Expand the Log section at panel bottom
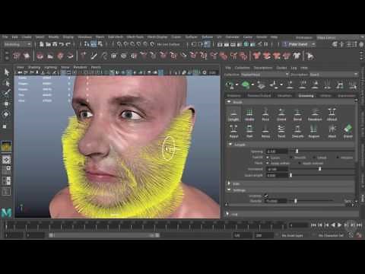Viewport: 365px width, 274px height. coord(227,214)
